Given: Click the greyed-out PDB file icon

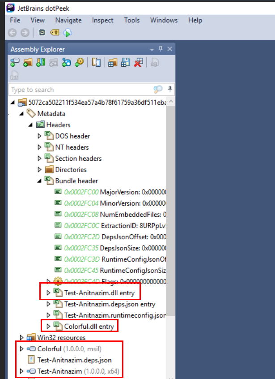Looking at the screenshot, I should (14, 75).
